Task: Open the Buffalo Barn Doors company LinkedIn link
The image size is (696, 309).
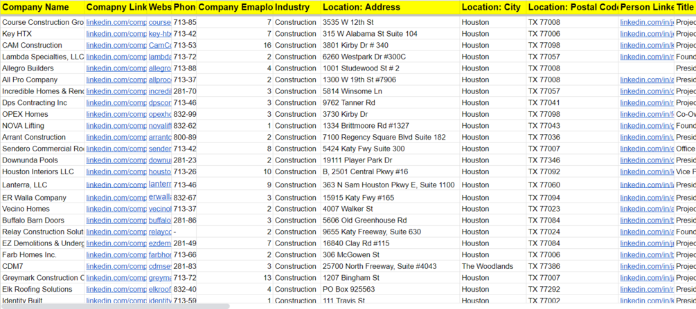Action: 116,221
